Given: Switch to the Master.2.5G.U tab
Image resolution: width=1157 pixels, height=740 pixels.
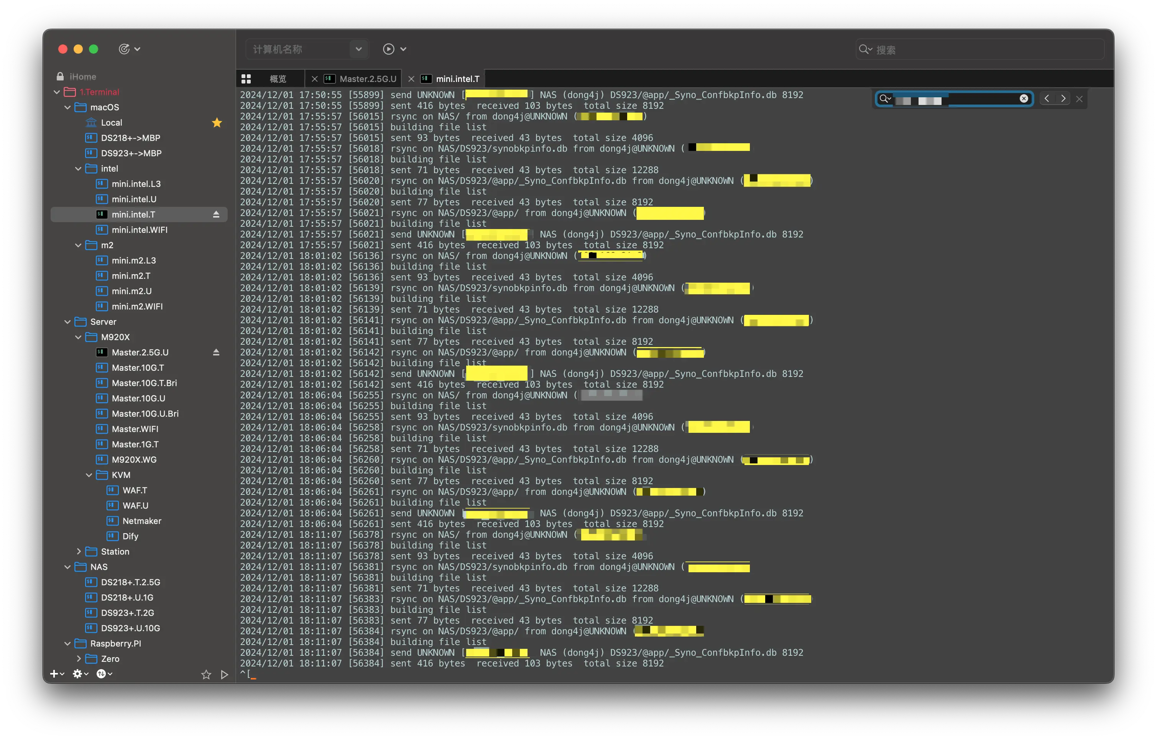Looking at the screenshot, I should click(x=367, y=79).
